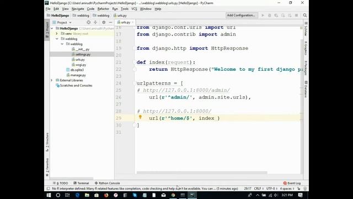
Task: Open the Favorites side tool window
Action: click(47, 167)
